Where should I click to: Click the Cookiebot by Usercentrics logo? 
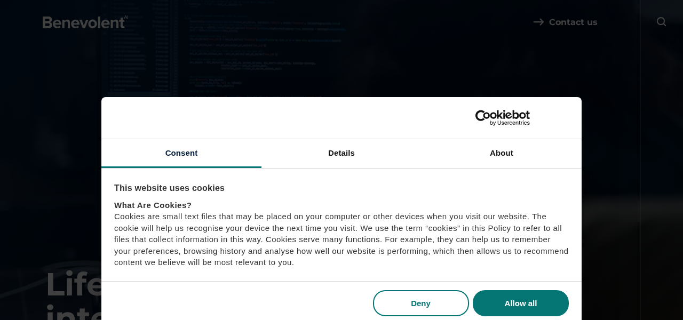(502, 117)
